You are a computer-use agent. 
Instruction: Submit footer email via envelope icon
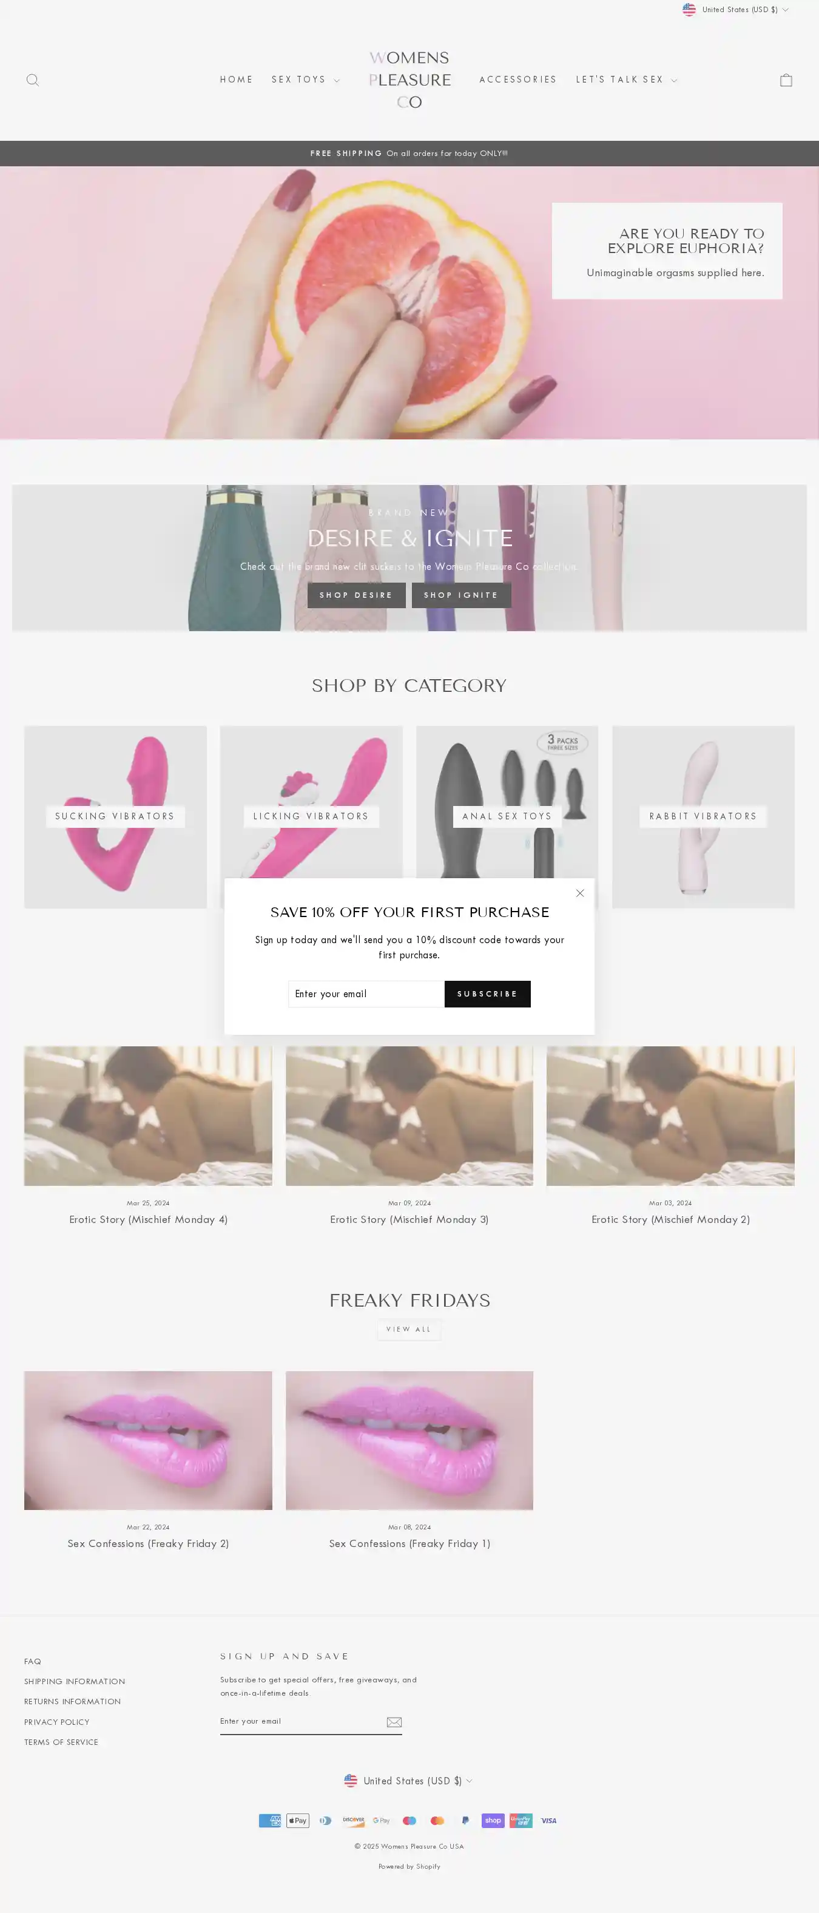tap(394, 1721)
